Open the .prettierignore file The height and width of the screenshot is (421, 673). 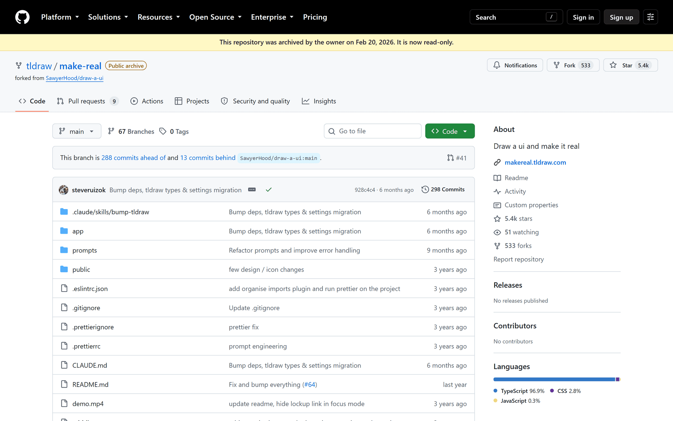(x=93, y=327)
